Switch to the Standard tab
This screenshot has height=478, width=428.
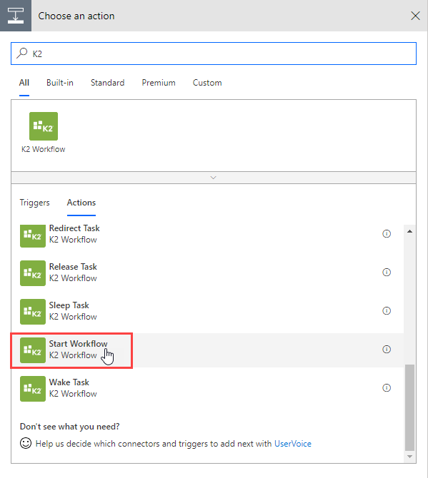(107, 83)
